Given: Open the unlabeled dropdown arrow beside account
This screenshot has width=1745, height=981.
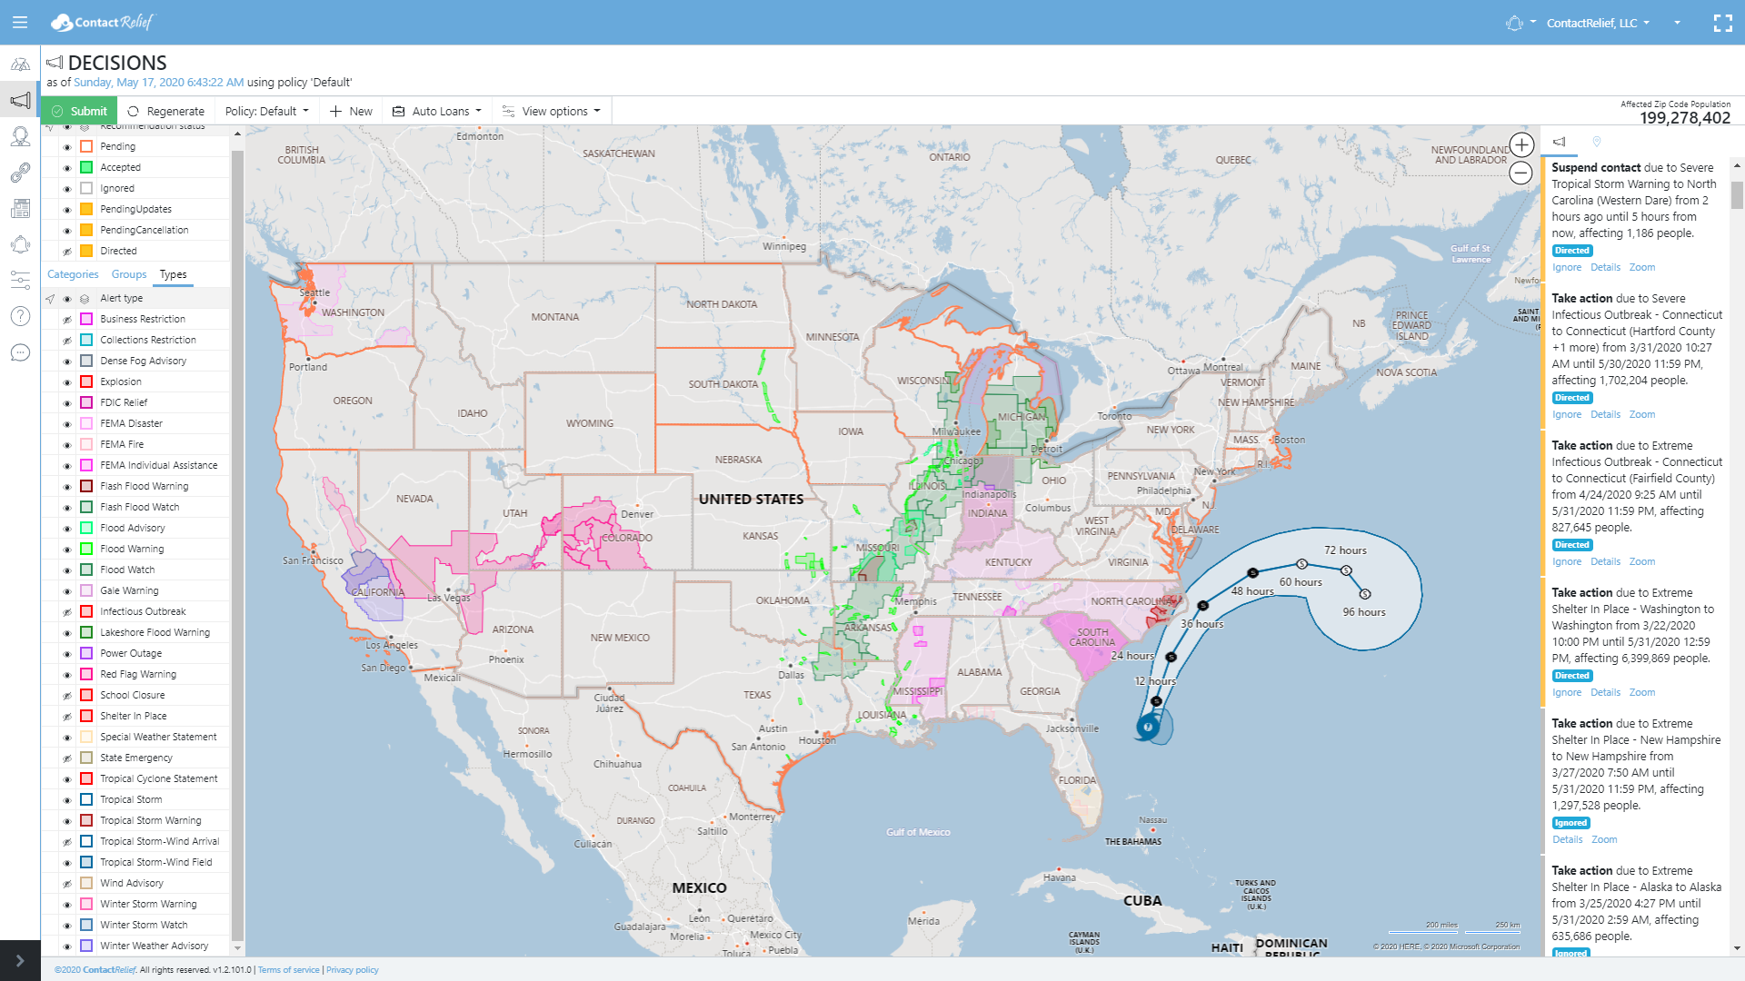Looking at the screenshot, I should coord(1677,23).
